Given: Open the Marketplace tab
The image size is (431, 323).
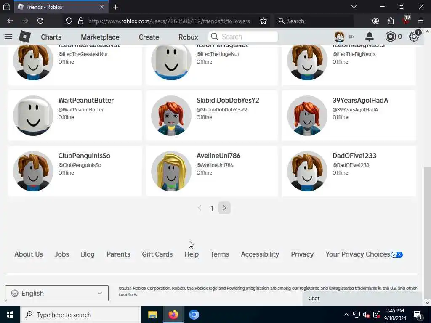Looking at the screenshot, I should pos(100,37).
